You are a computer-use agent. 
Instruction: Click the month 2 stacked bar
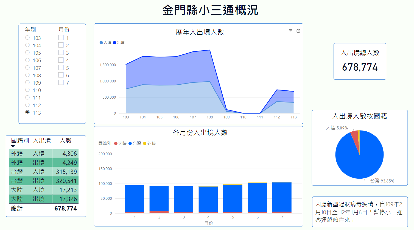pyautogui.click(x=159, y=199)
